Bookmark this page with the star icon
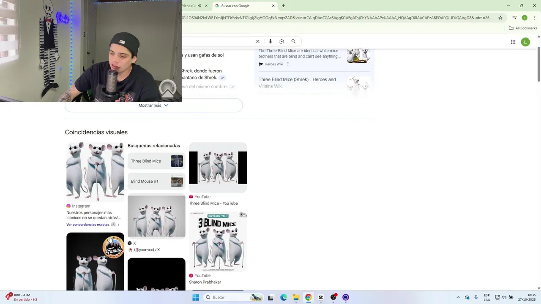 pyautogui.click(x=500, y=18)
